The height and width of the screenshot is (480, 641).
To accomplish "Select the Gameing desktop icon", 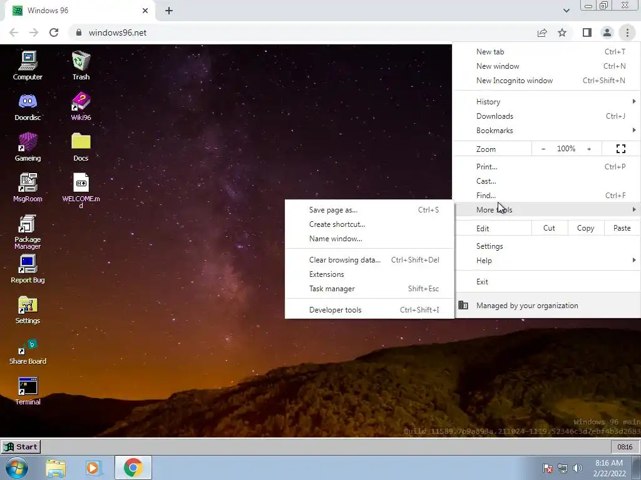I will coord(28,147).
